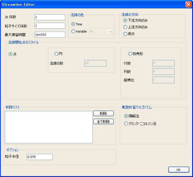Click the 粒子サイズ係数 input field
The image size is (193, 177).
click(49, 26)
